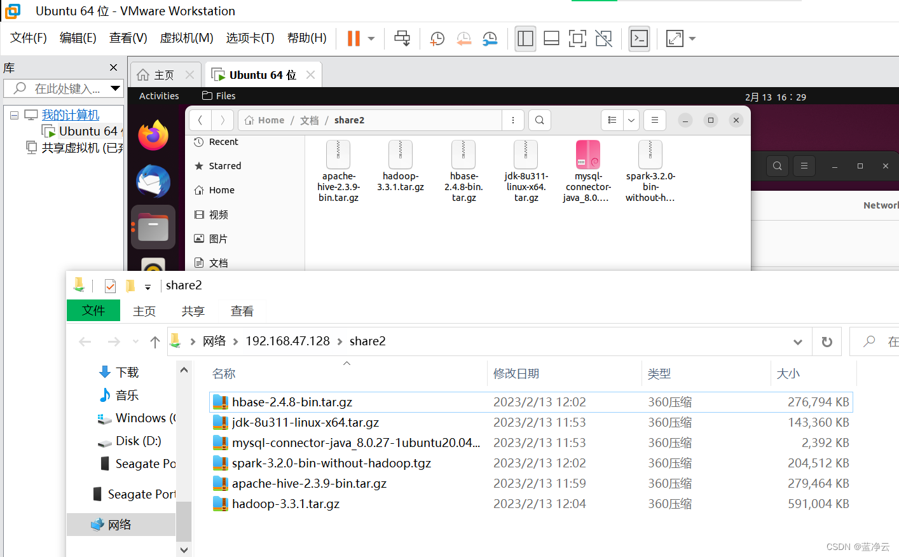899x557 pixels.
Task: Open the snapshot manager icon
Action: (490, 39)
